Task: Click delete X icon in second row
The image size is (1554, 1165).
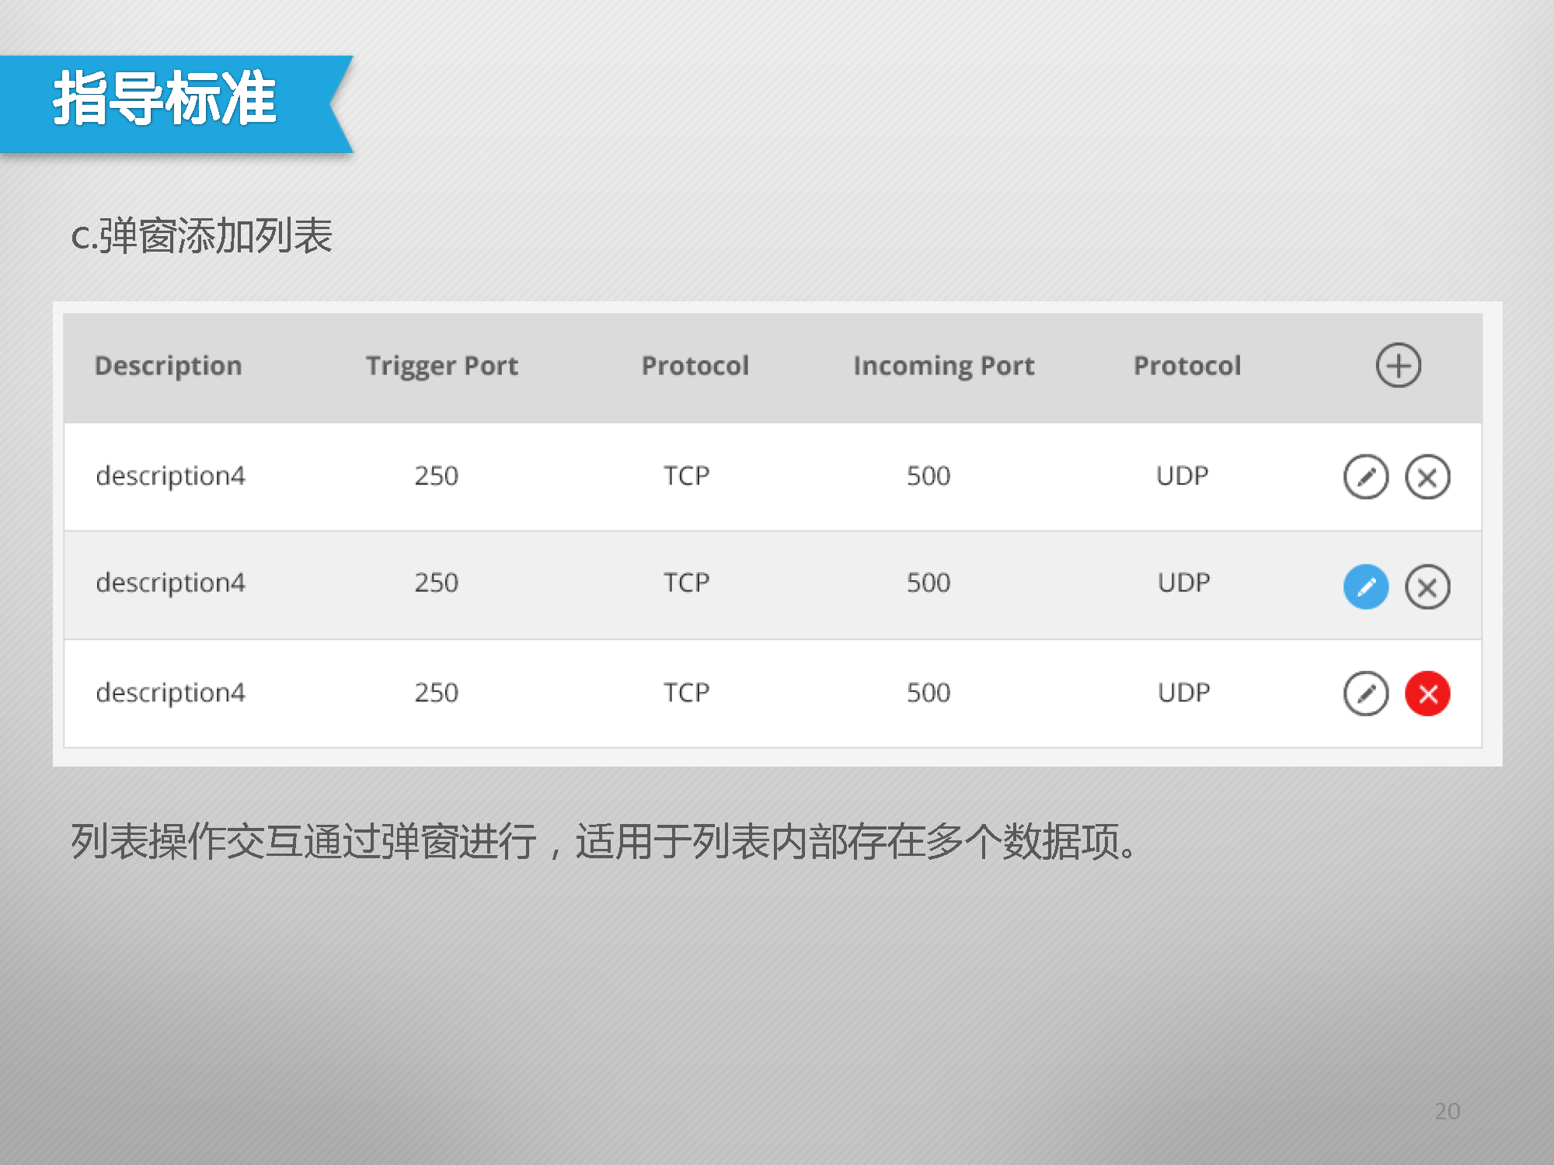Action: pyautogui.click(x=1427, y=586)
